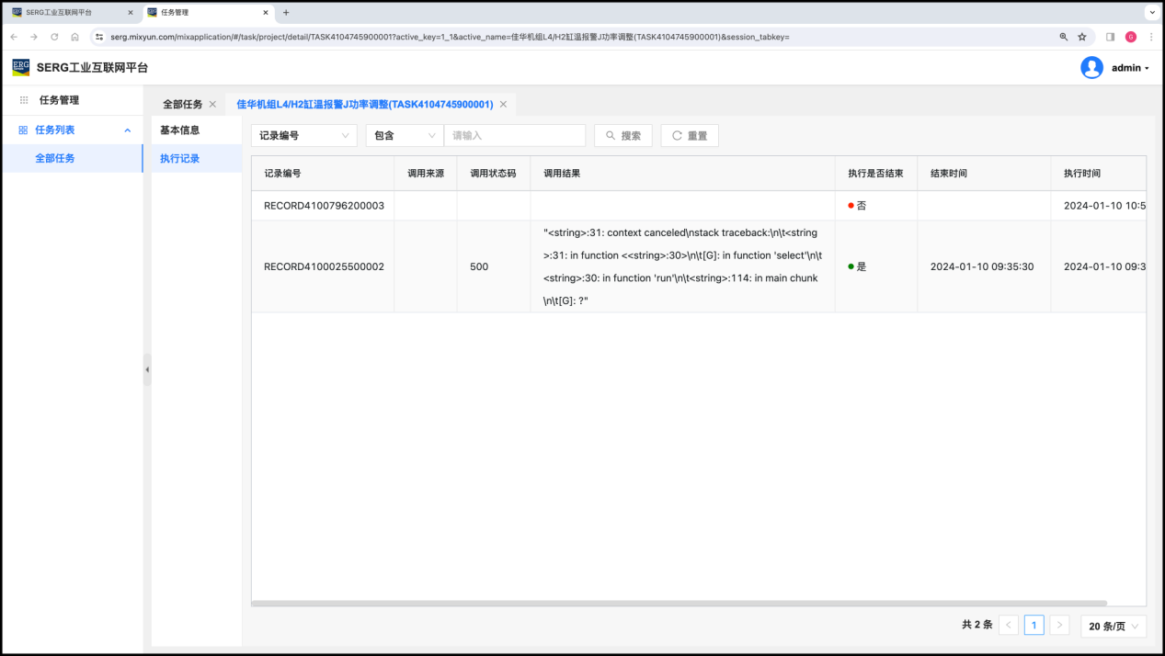1165x656 pixels.
Task: Open a new browser tab
Action: pos(286,13)
